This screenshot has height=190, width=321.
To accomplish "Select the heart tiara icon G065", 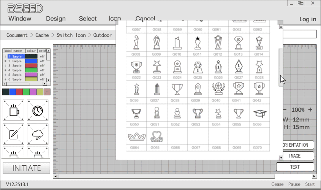I will [157, 137].
